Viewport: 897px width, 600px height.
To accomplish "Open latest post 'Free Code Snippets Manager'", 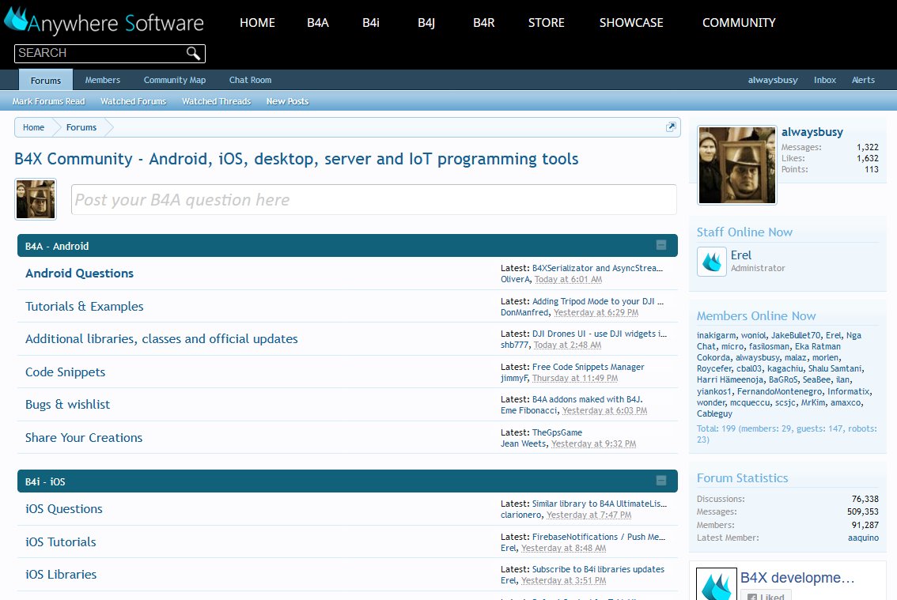I will (x=588, y=367).
